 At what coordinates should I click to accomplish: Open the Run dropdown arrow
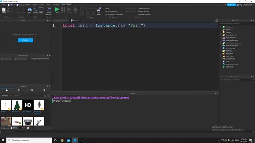[57, 15]
